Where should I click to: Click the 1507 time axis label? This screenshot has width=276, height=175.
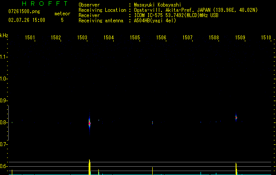tap(187, 38)
